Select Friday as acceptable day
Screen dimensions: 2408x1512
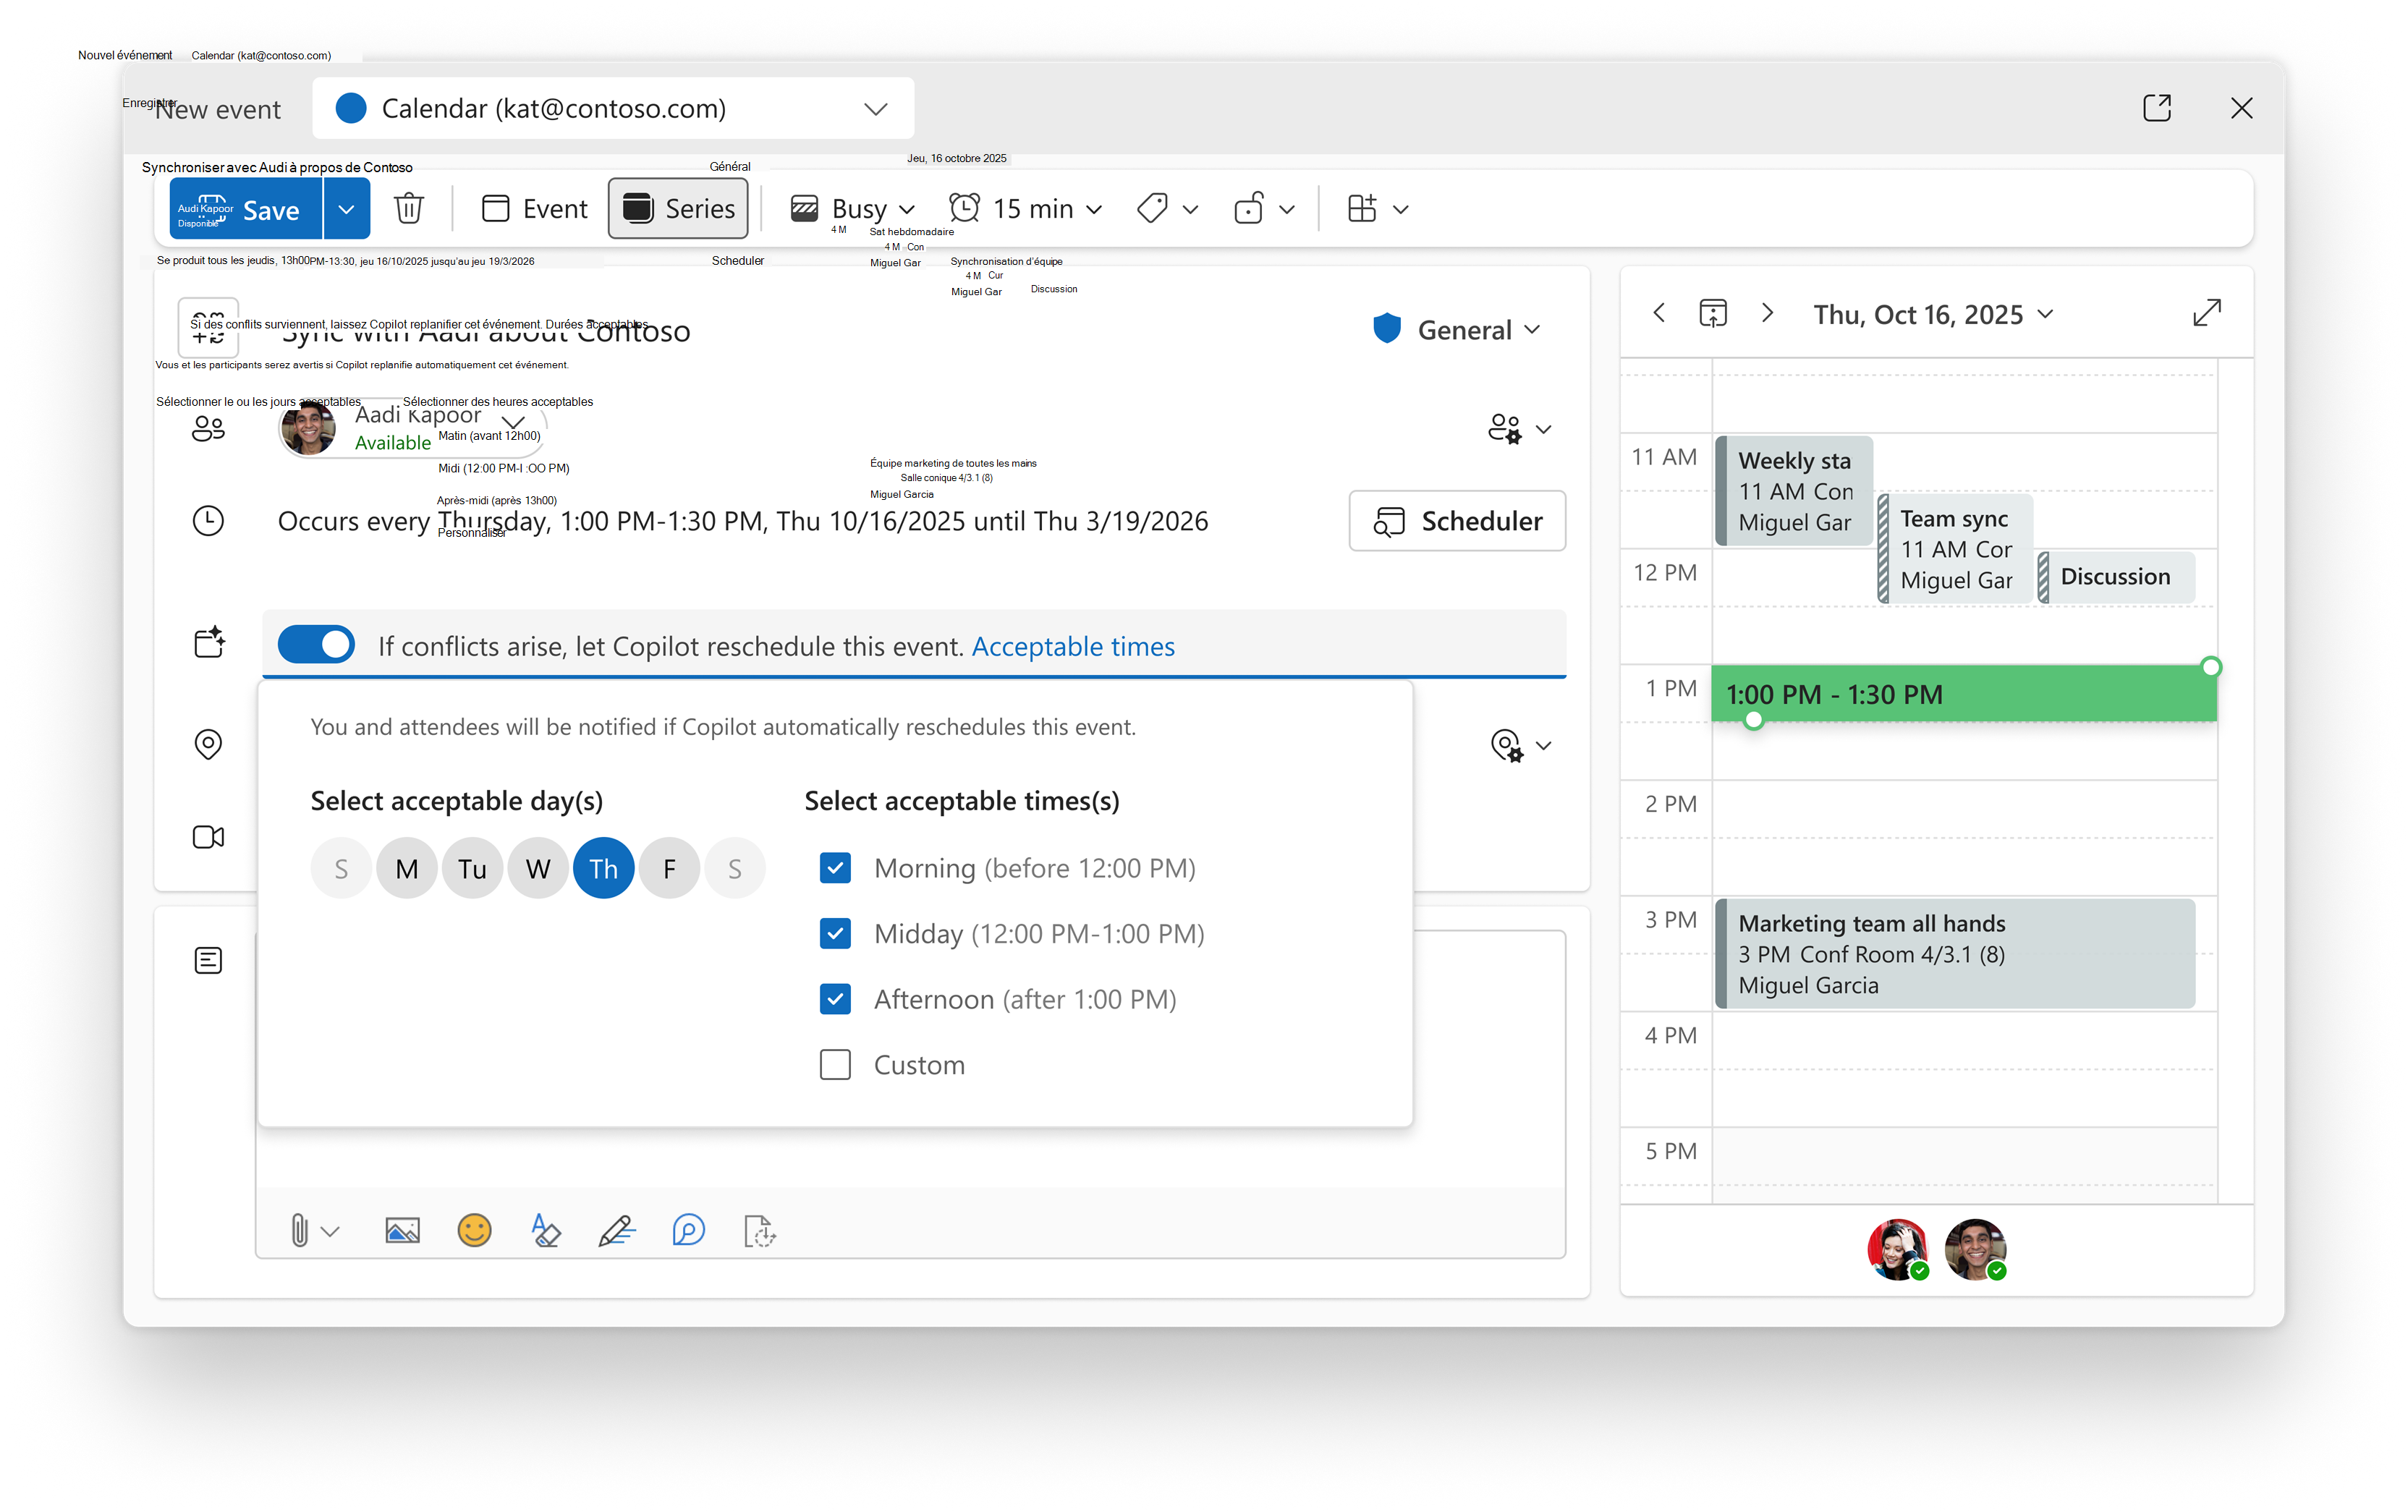(x=669, y=868)
